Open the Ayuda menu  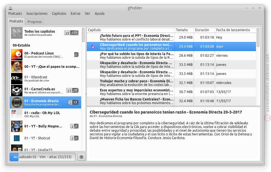(99, 14)
